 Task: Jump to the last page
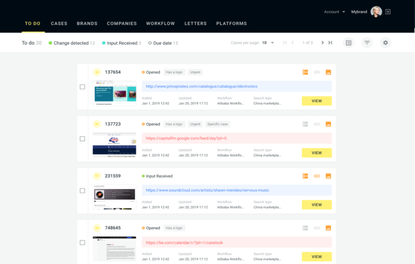330,43
